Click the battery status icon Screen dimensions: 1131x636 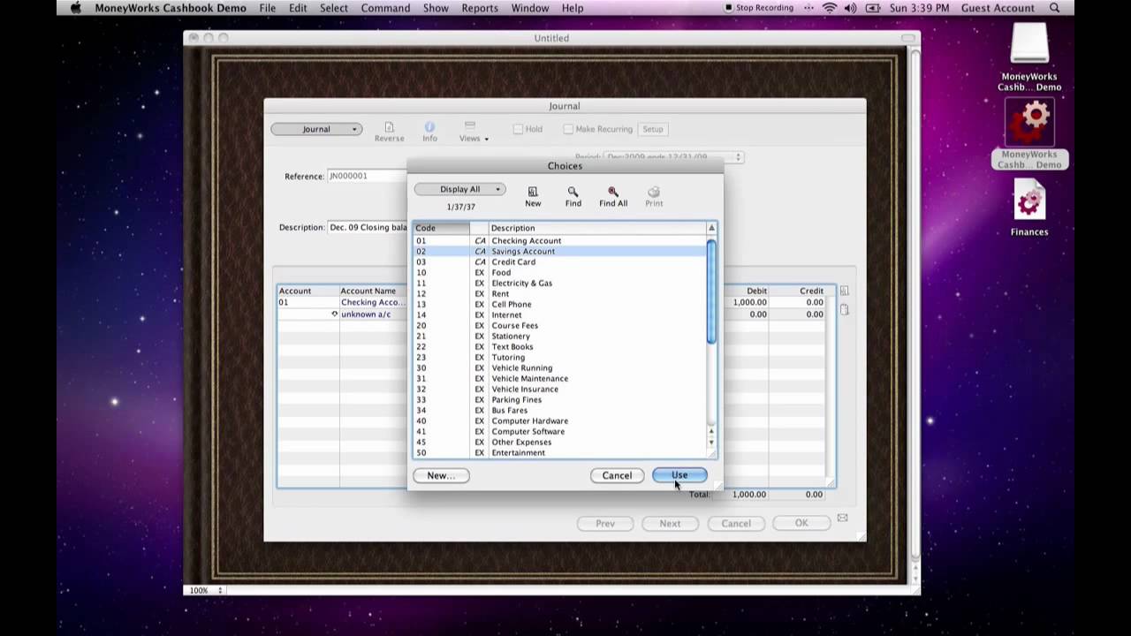(873, 8)
